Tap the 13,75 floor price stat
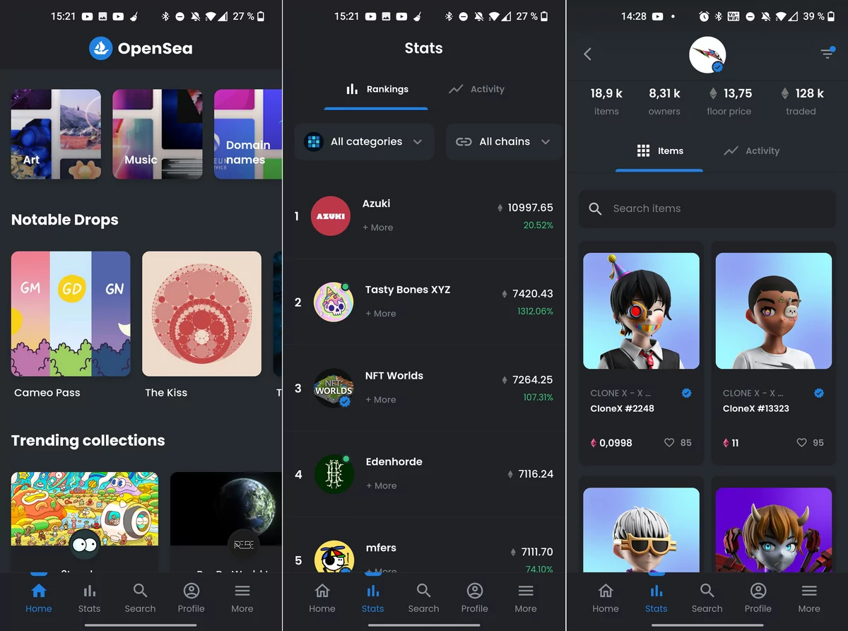Screen dimensions: 848x631 click(x=729, y=101)
